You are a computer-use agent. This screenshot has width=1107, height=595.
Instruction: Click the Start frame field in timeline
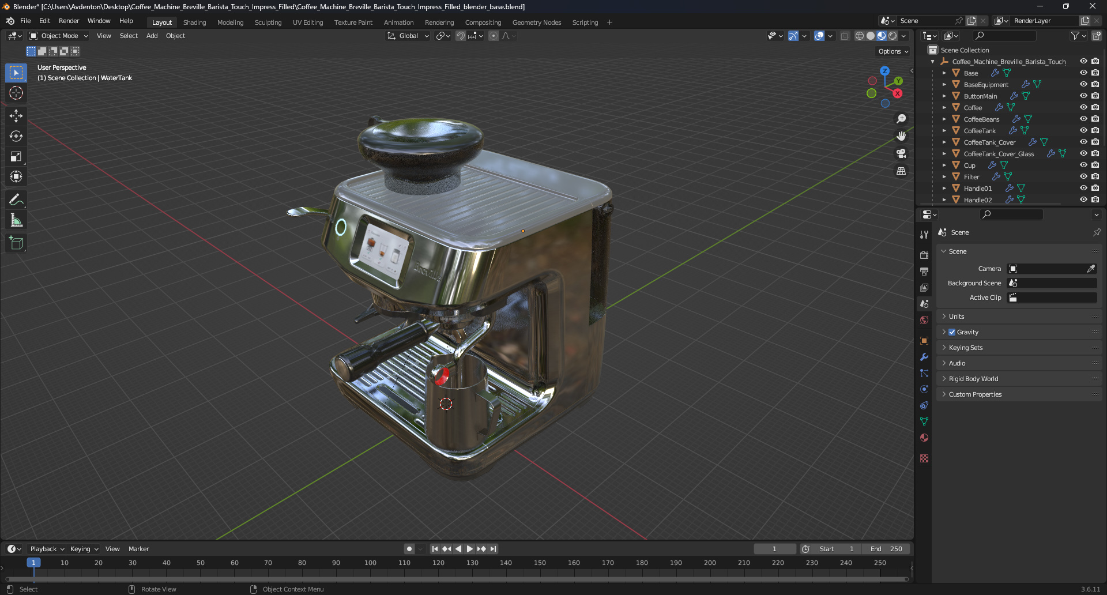pyautogui.click(x=837, y=549)
